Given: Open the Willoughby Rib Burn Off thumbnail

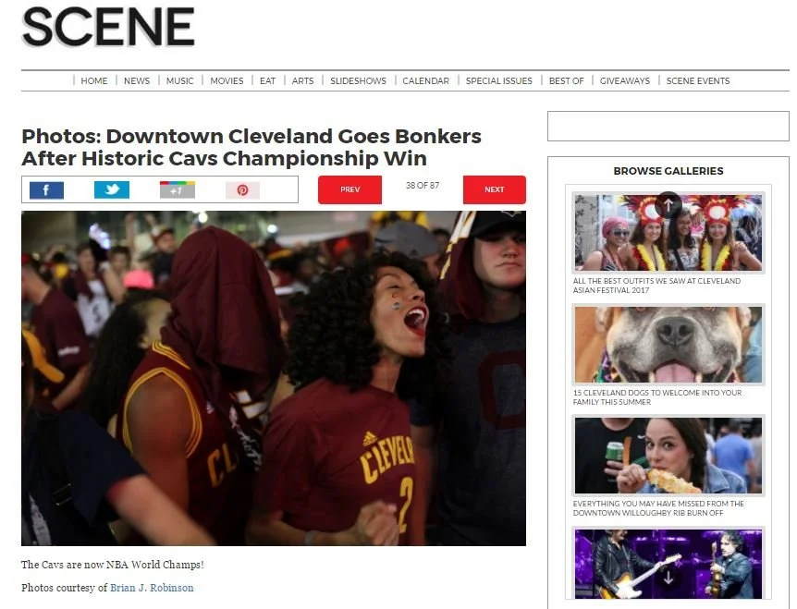Looking at the screenshot, I should [x=668, y=456].
